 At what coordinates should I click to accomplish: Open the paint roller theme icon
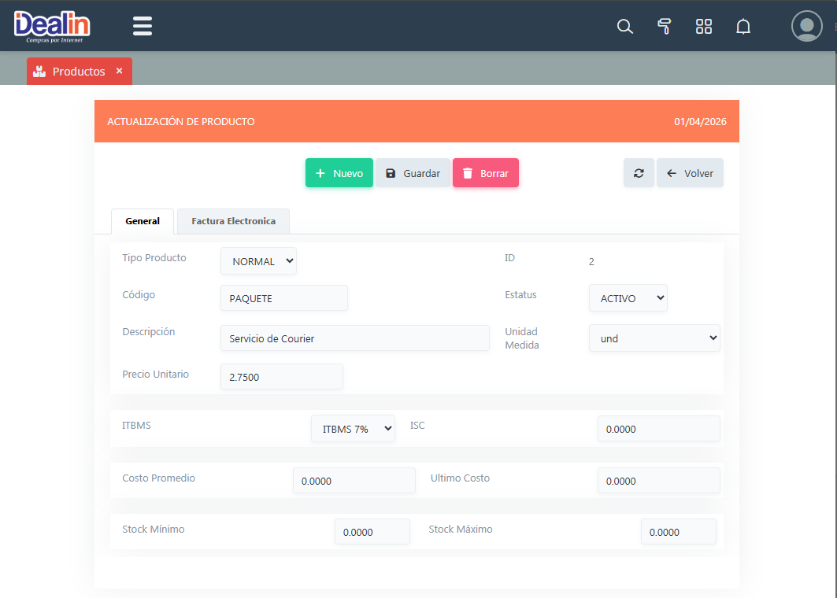(x=664, y=27)
